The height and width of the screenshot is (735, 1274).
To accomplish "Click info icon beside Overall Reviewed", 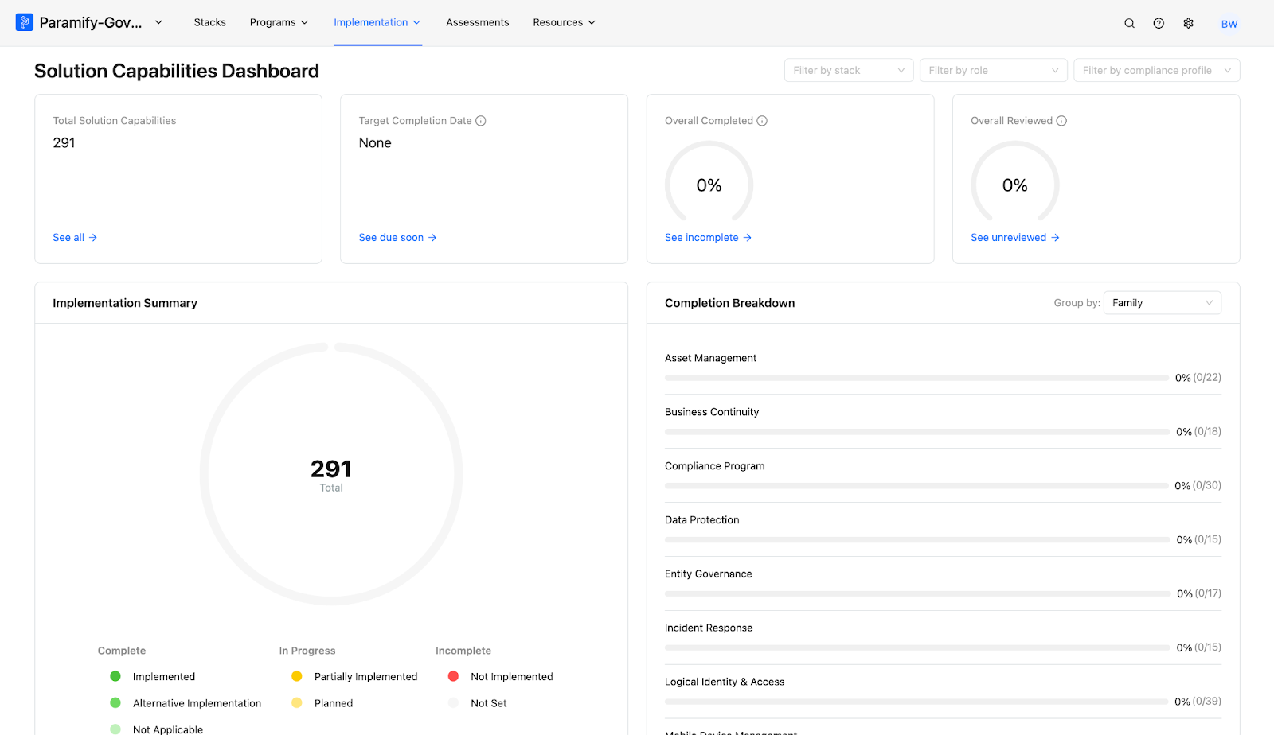I will (x=1061, y=121).
